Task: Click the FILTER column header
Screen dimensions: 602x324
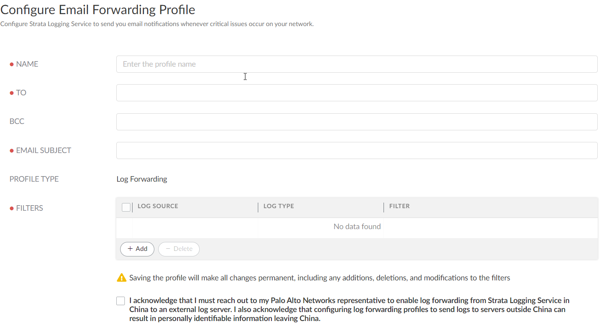Action: tap(399, 206)
